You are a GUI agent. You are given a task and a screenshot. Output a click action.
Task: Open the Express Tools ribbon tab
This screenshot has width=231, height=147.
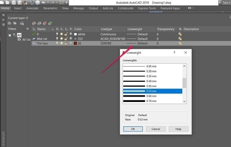(x=147, y=8)
